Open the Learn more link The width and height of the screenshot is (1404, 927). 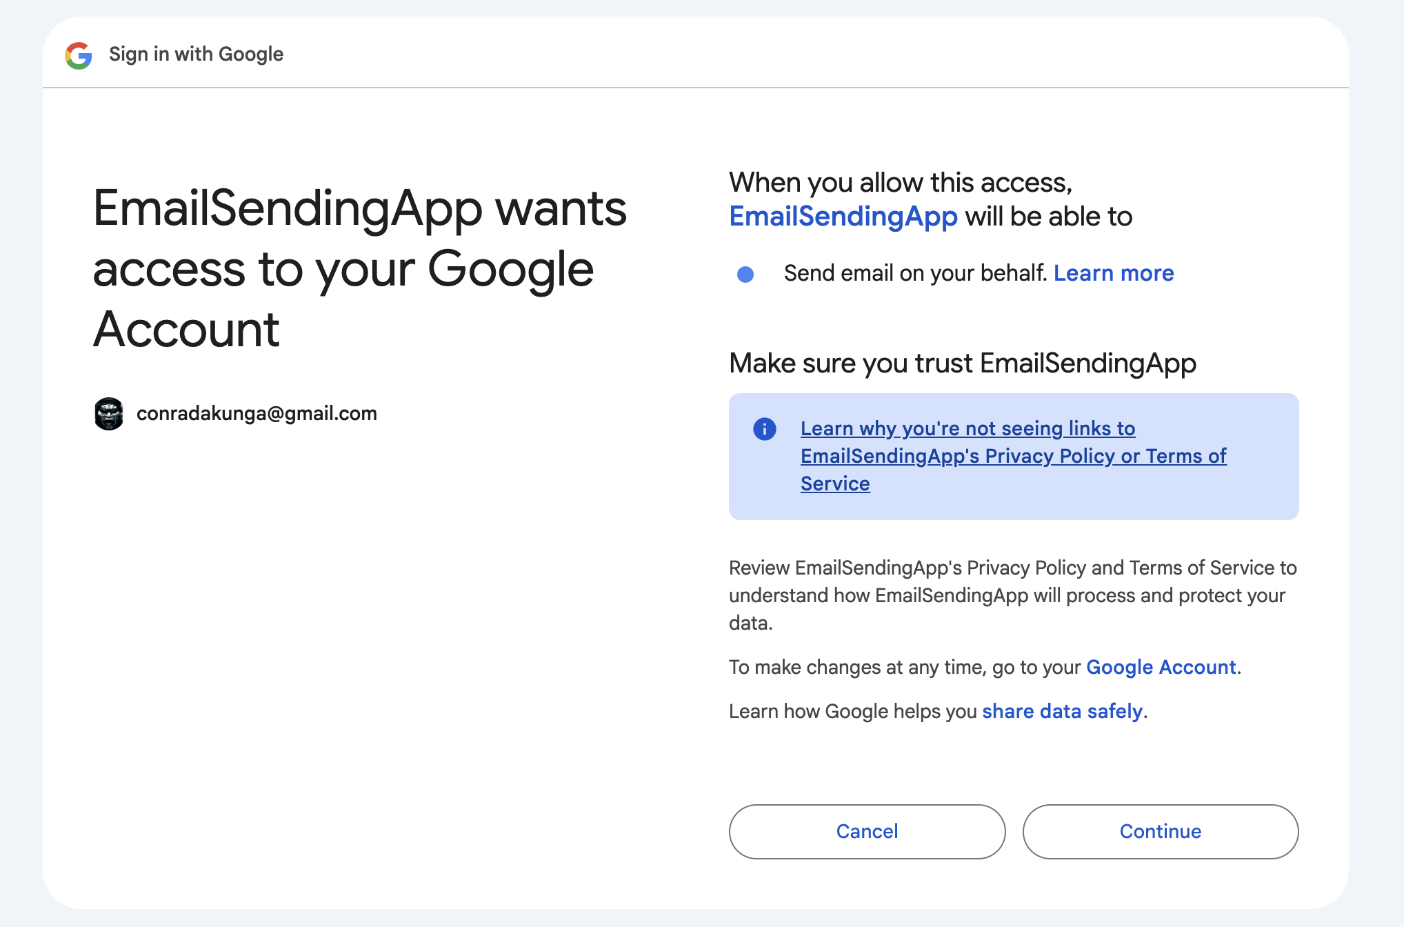click(1113, 273)
